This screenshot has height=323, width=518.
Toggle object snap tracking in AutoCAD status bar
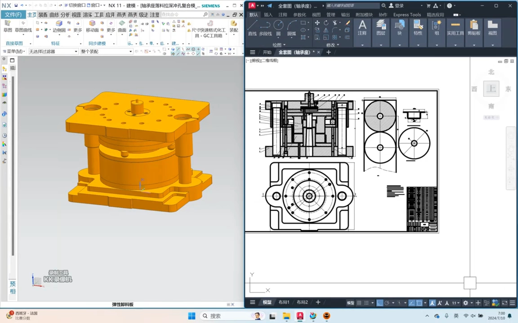pos(411,302)
